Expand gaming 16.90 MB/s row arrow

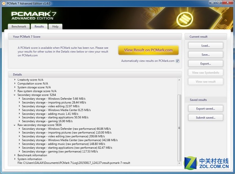click(19, 121)
